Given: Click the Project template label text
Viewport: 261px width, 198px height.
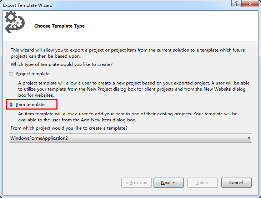Looking at the screenshot, I should click(x=33, y=74).
